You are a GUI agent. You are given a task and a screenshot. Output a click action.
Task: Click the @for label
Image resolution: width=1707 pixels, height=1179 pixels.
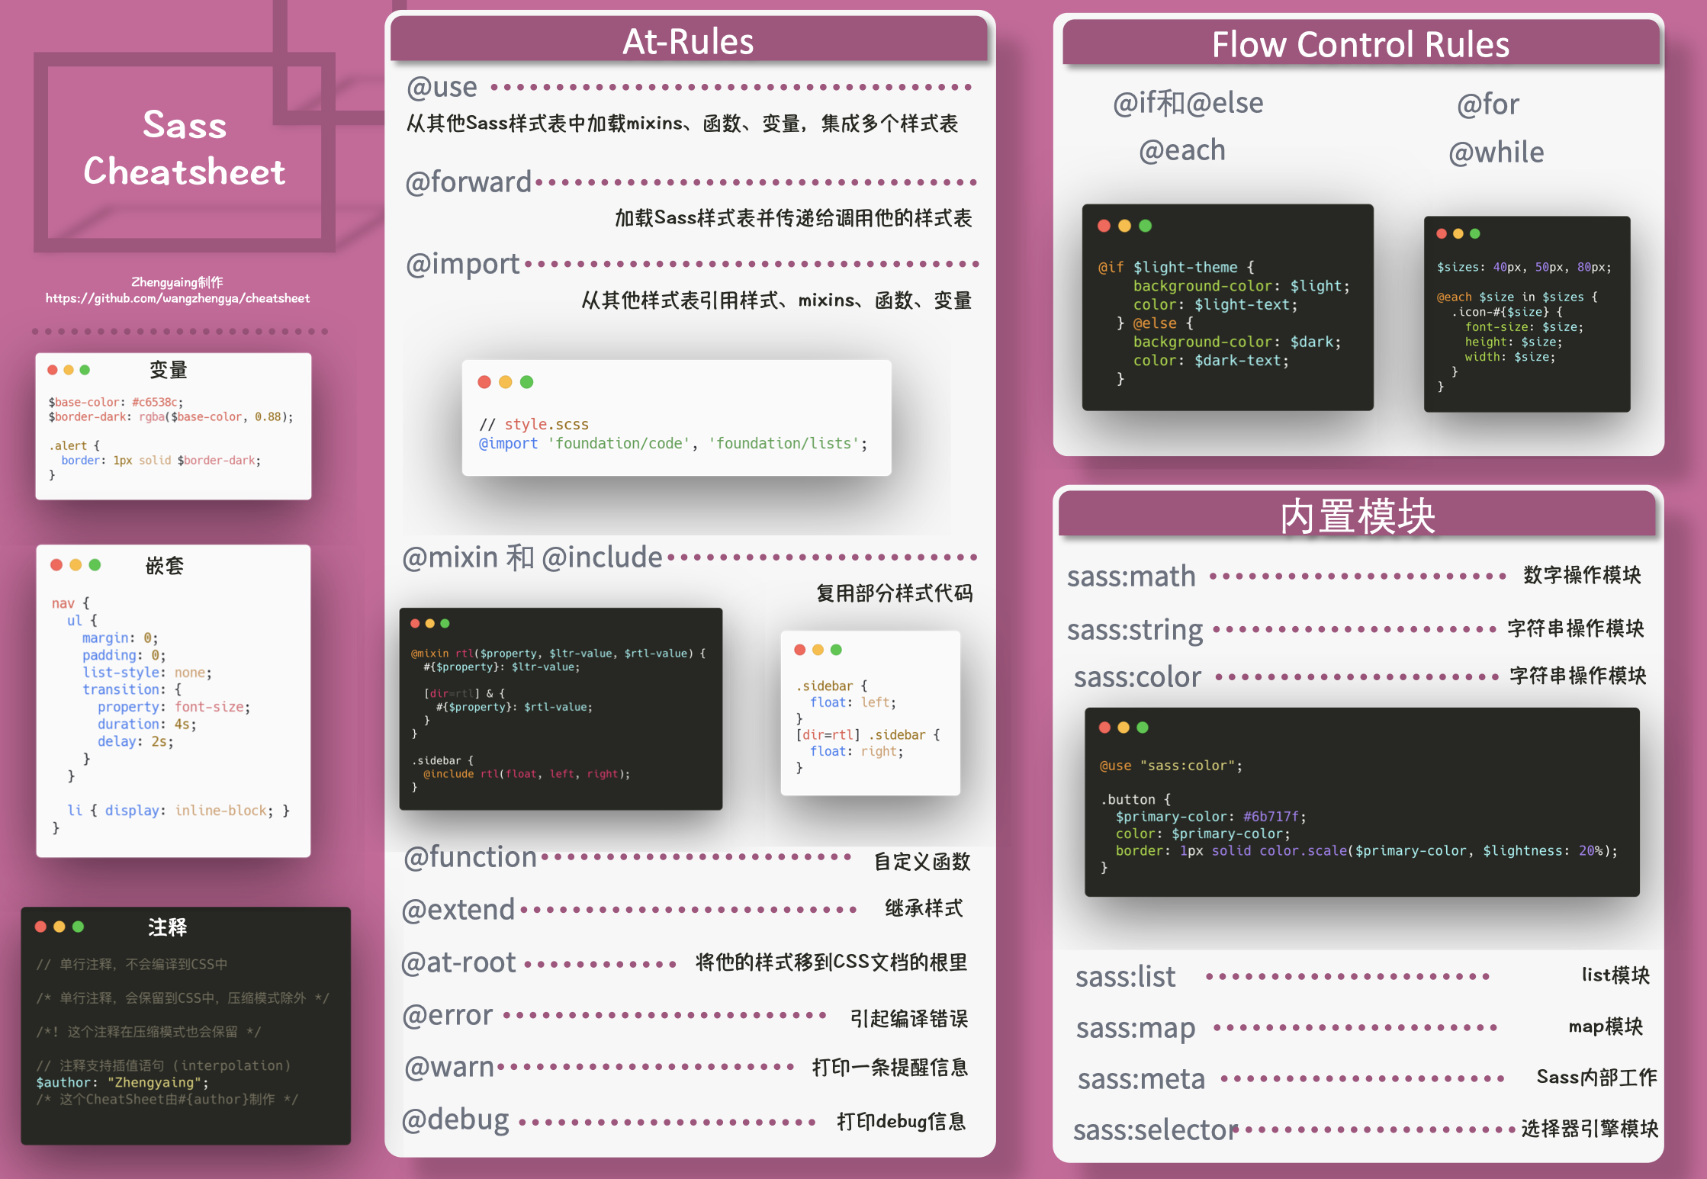click(1488, 104)
